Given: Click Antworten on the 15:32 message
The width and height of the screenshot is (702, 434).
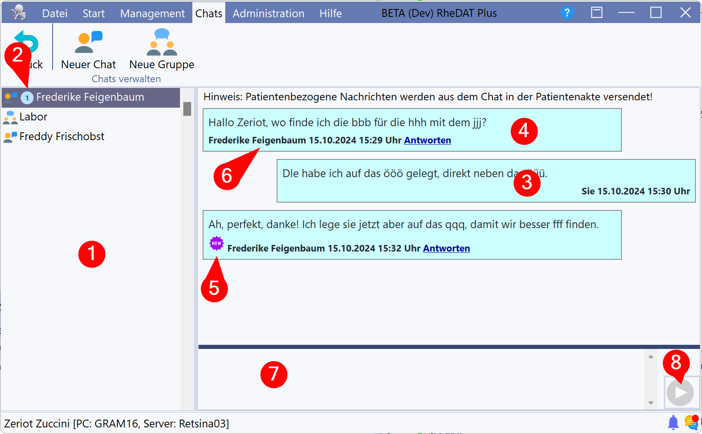Looking at the screenshot, I should [x=446, y=248].
